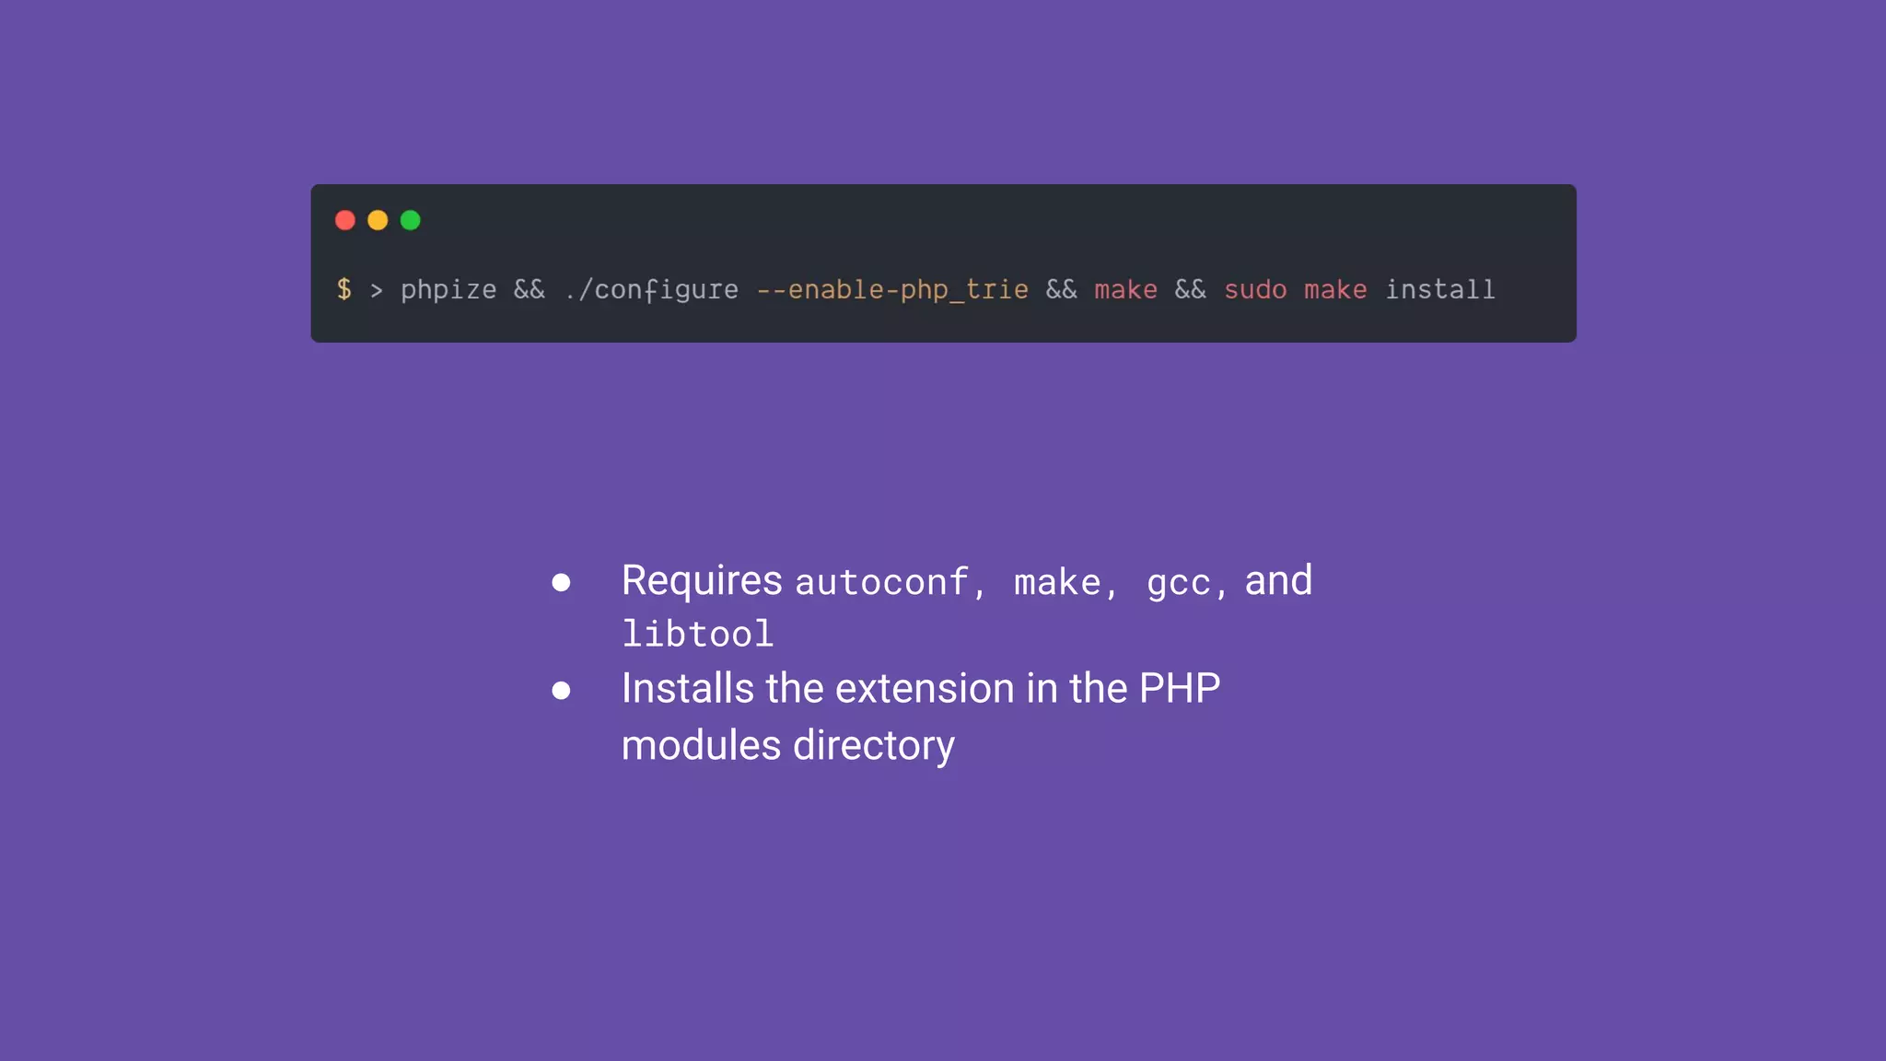Click the word Requires in first bullet
The width and height of the screenshot is (1886, 1061).
pyautogui.click(x=702, y=581)
